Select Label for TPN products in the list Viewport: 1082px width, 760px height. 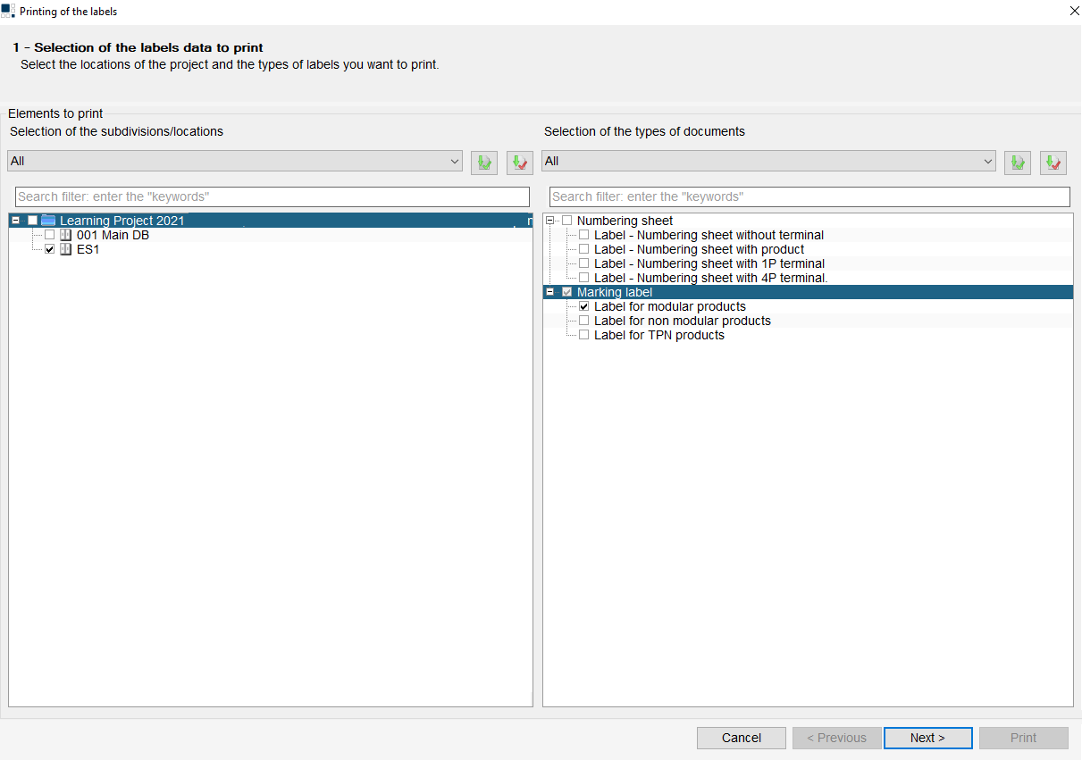pos(658,334)
